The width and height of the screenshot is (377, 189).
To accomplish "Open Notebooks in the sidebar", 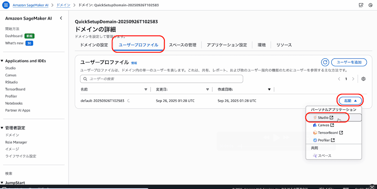I will point(14,103).
